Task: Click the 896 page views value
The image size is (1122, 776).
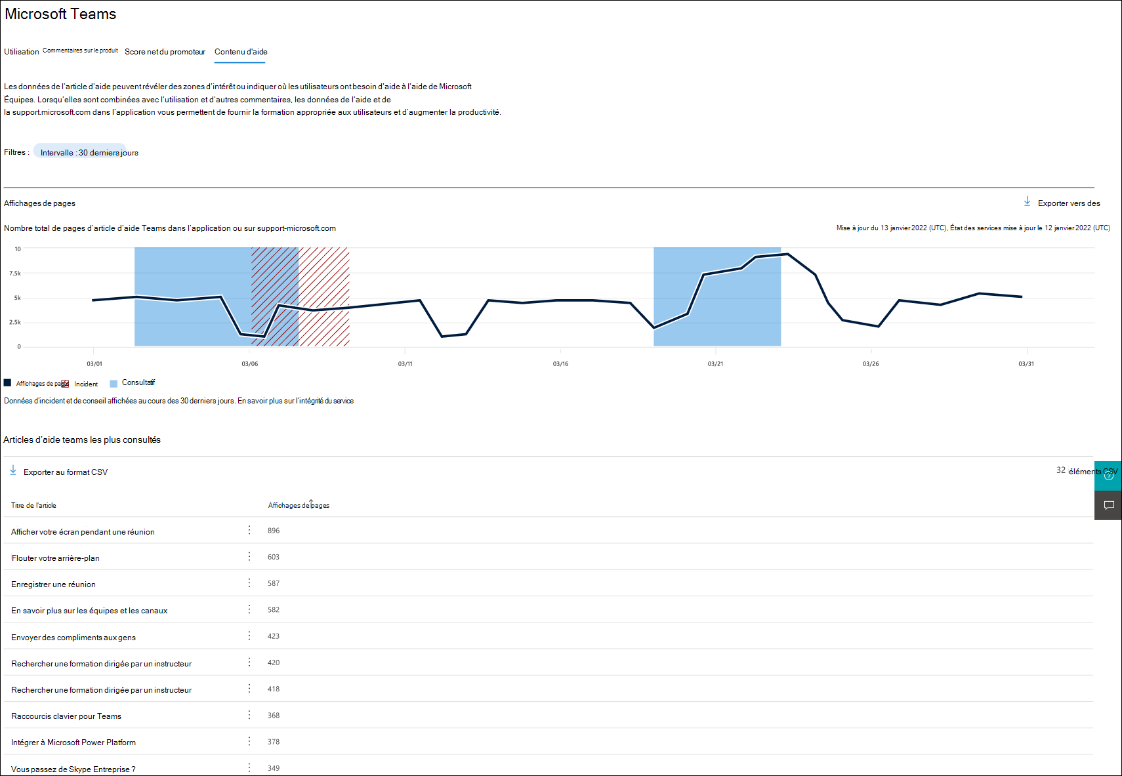Action: pos(274,531)
